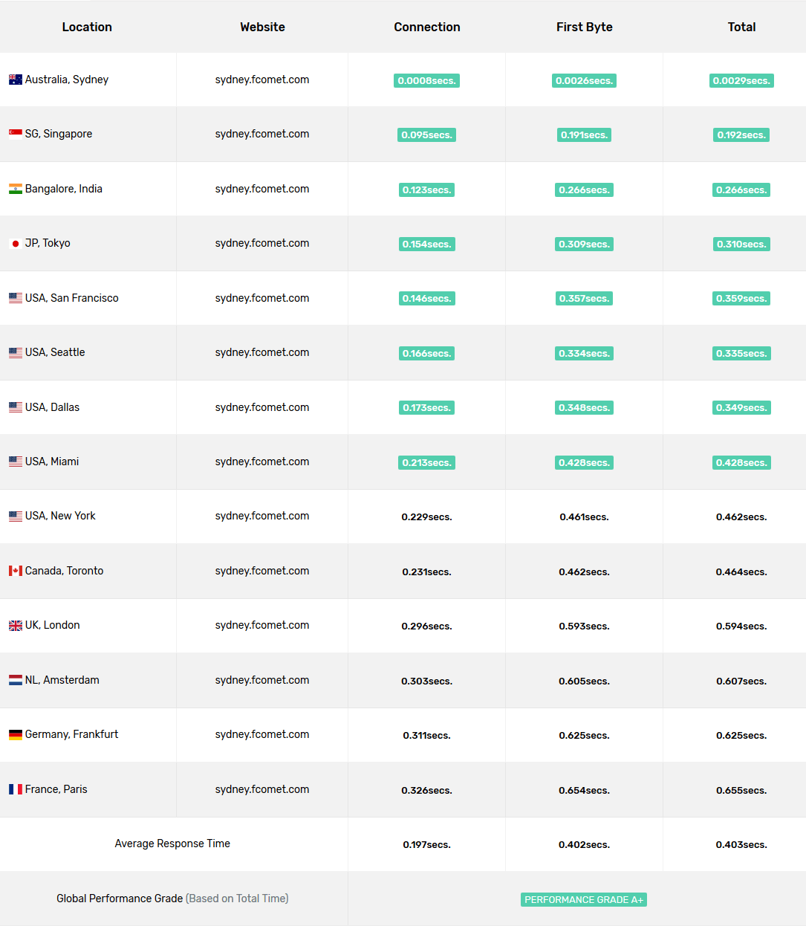
Task: Click the US flag beside San Francisco
Action: point(15,298)
